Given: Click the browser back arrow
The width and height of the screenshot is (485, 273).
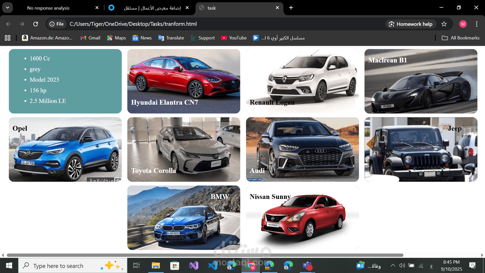Looking at the screenshot, I should [x=8, y=24].
